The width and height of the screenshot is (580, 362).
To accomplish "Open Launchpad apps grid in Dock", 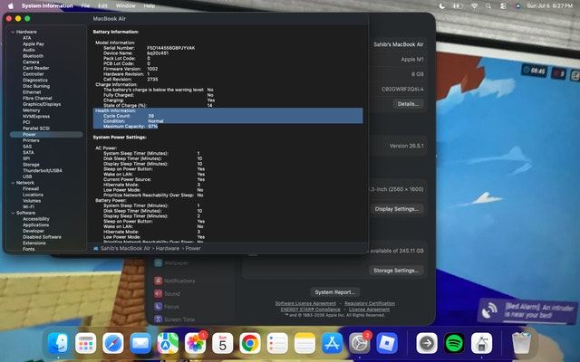I will 85,343.
